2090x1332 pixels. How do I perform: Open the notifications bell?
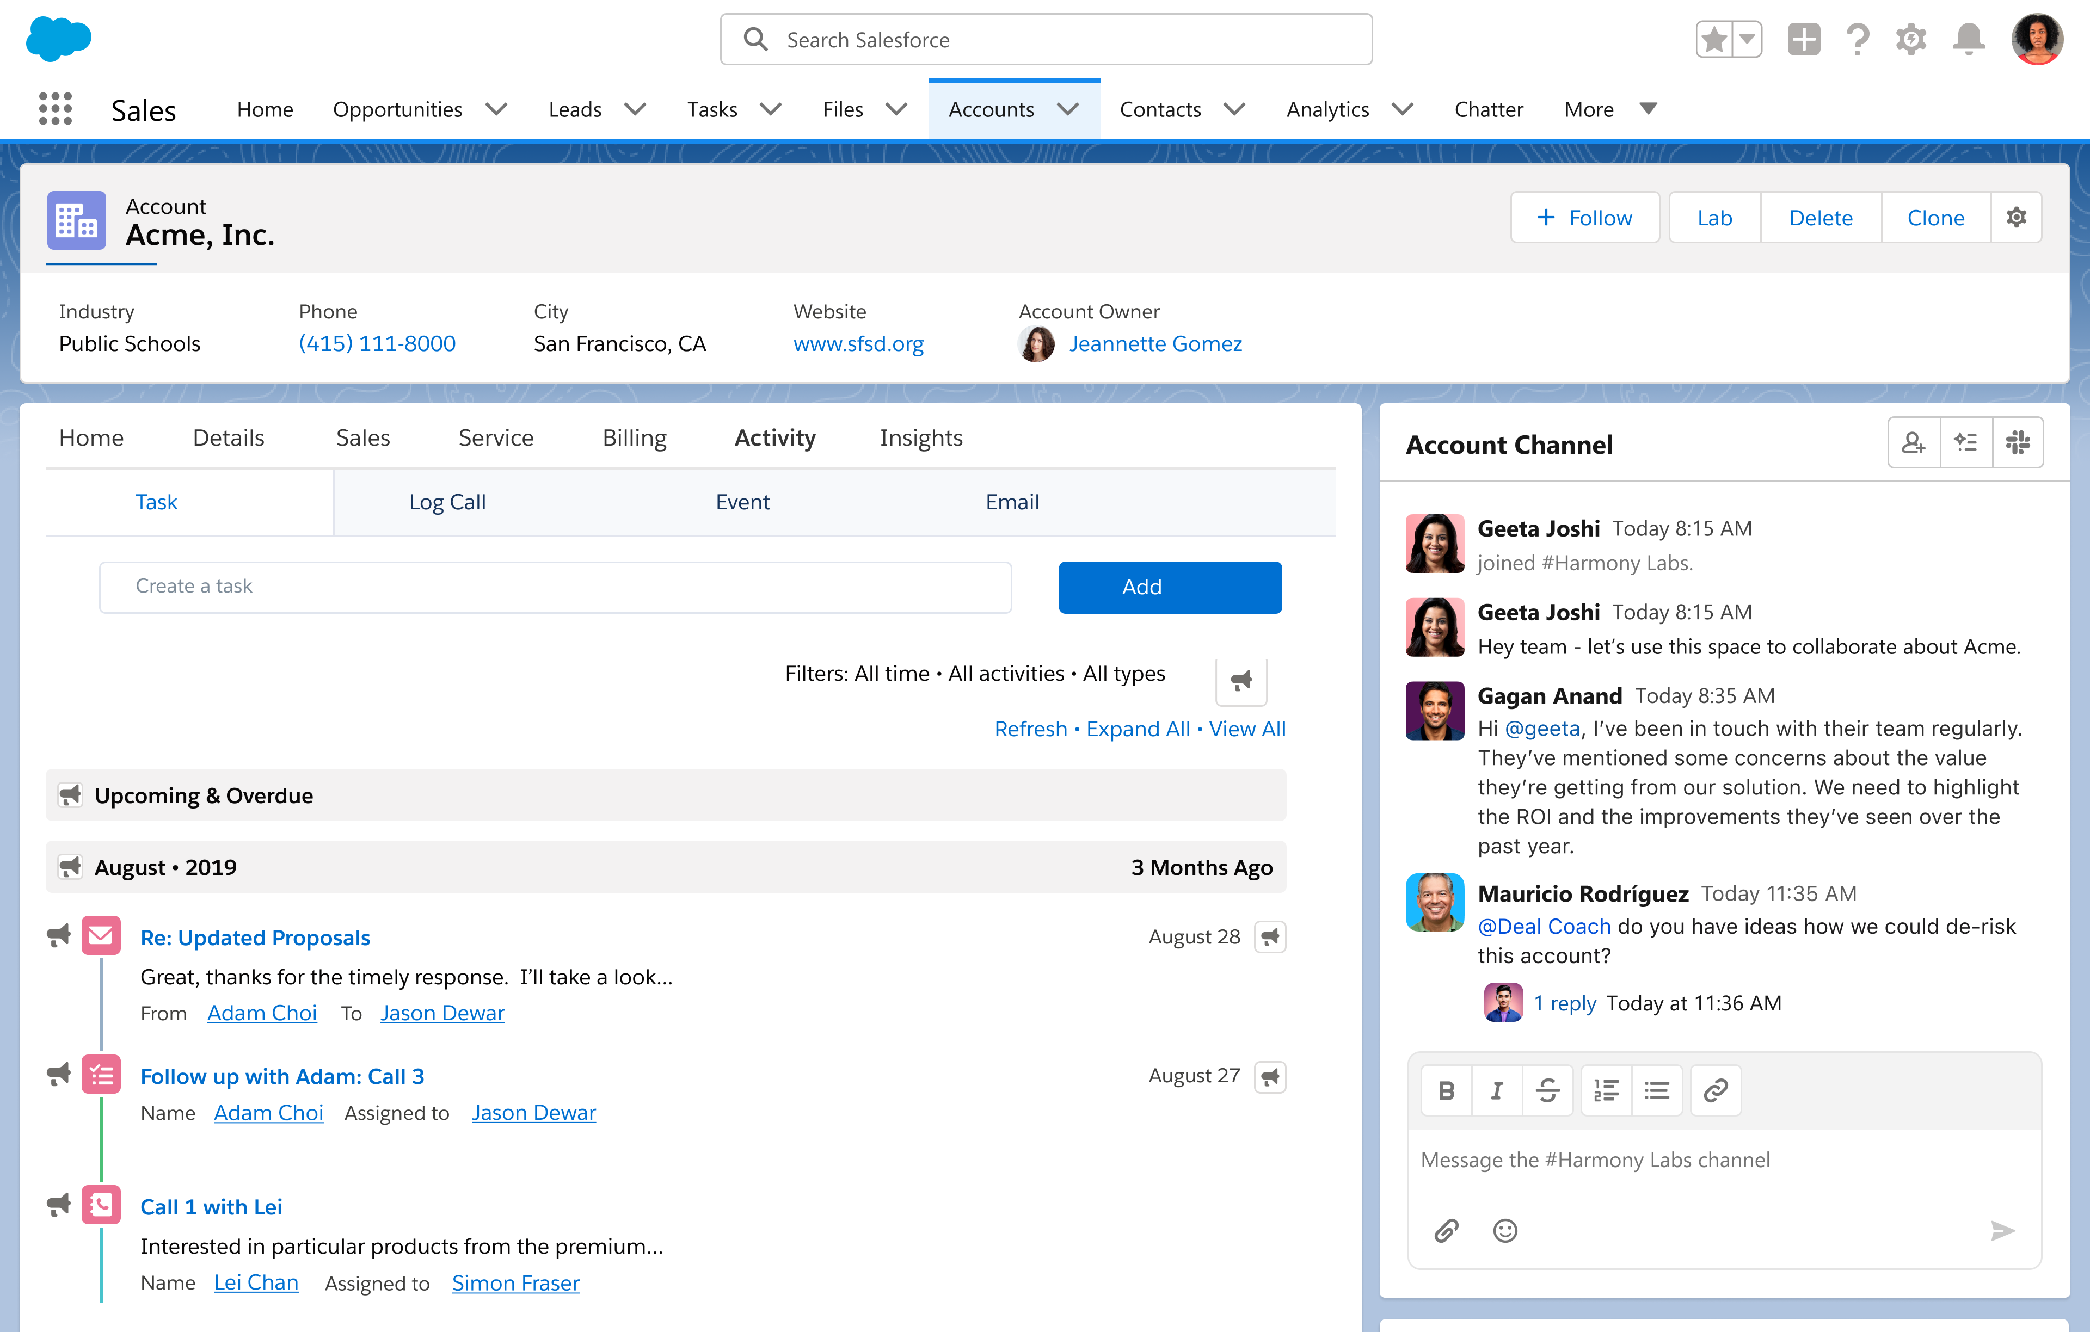click(x=1969, y=40)
